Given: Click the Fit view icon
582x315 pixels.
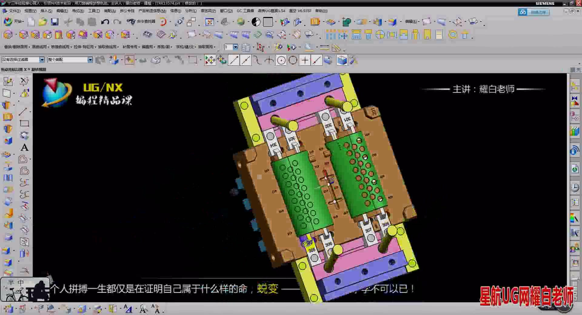Looking at the screenshot, I should pos(209,22).
